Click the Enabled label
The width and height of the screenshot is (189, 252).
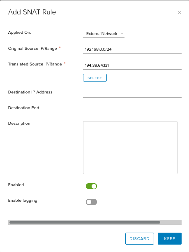(16, 184)
